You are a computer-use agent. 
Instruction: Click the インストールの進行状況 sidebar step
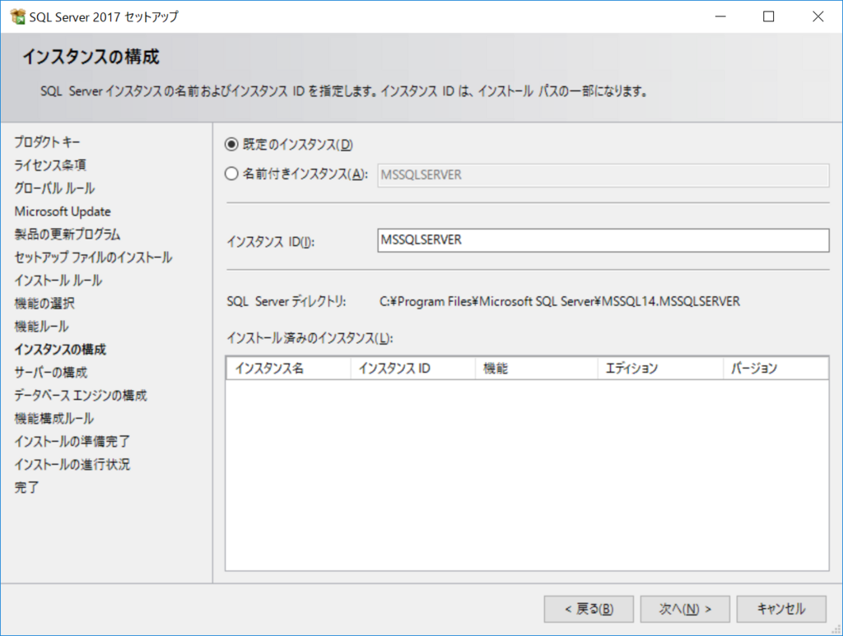pyautogui.click(x=72, y=465)
